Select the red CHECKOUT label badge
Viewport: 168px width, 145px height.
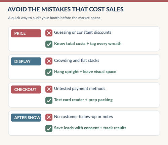click(26, 90)
